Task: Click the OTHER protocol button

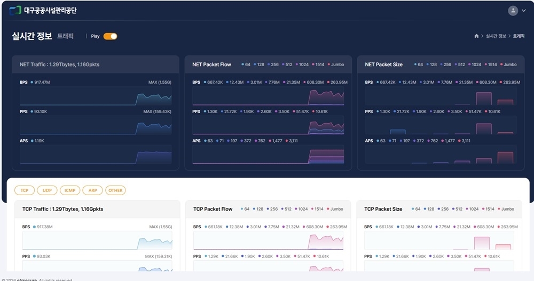Action: [115, 190]
